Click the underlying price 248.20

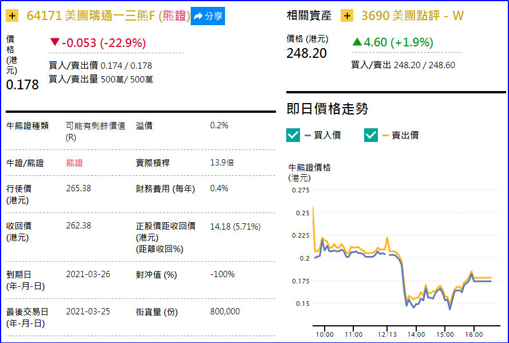(x=306, y=53)
